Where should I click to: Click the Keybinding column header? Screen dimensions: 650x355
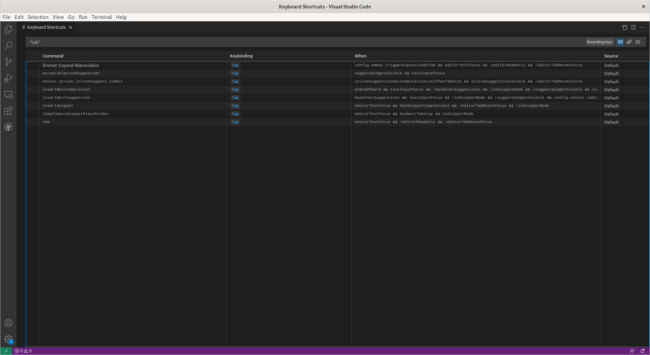click(x=241, y=56)
